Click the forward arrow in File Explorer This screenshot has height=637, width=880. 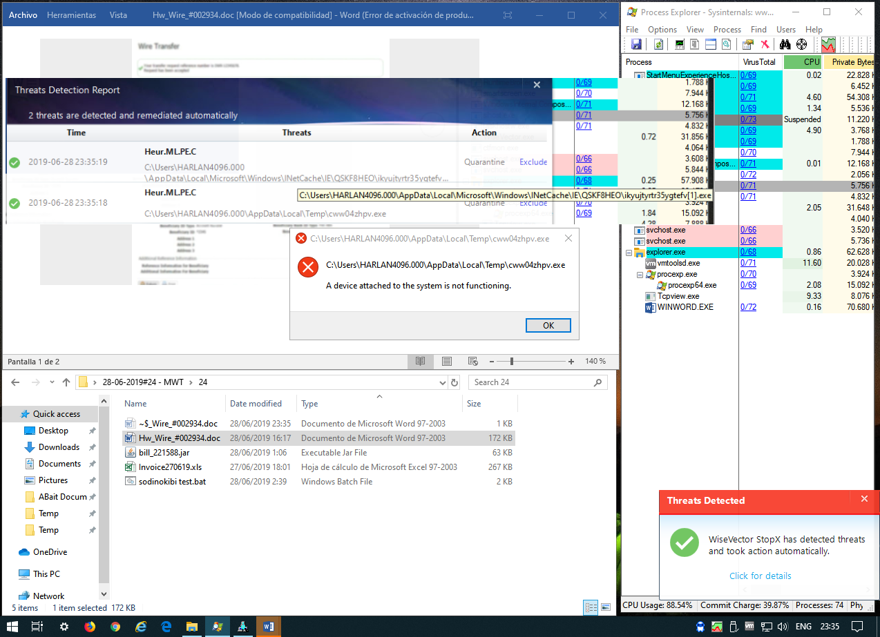coord(35,382)
